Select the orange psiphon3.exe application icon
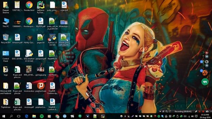Image resolution: width=212 pixels, height=119 pixels. point(41,86)
